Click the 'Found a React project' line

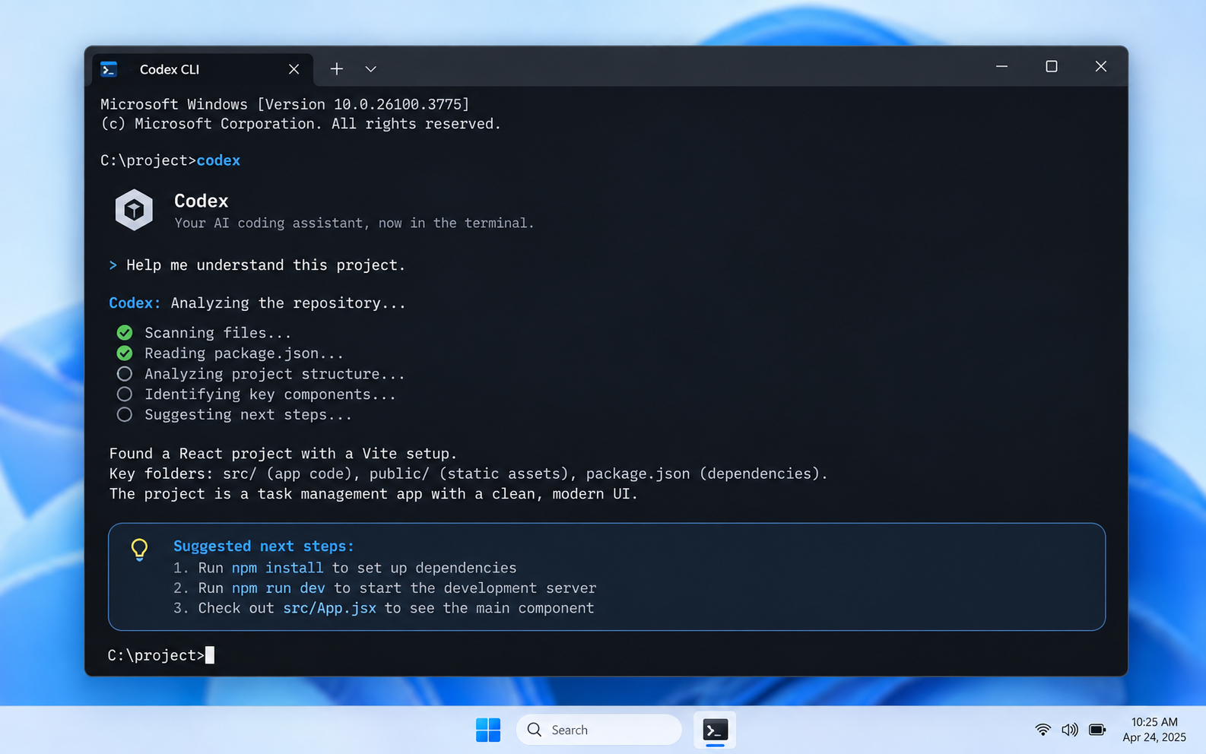point(283,454)
